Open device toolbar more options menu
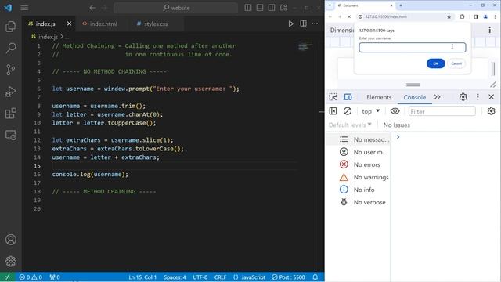This screenshot has height=282, width=501. pyautogui.click(x=489, y=30)
